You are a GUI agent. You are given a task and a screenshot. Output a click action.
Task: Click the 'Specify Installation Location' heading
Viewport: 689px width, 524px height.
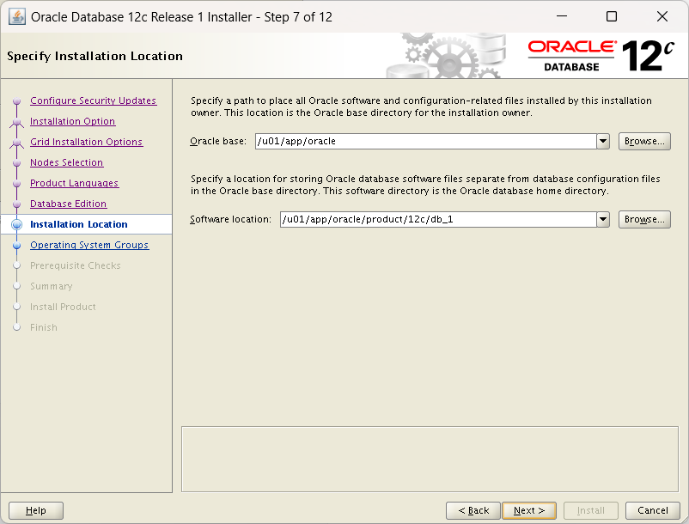(95, 56)
